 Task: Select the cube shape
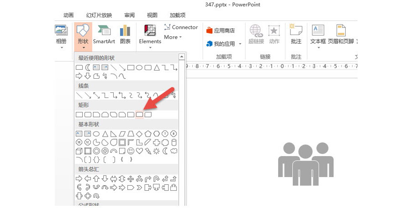(x=79, y=151)
